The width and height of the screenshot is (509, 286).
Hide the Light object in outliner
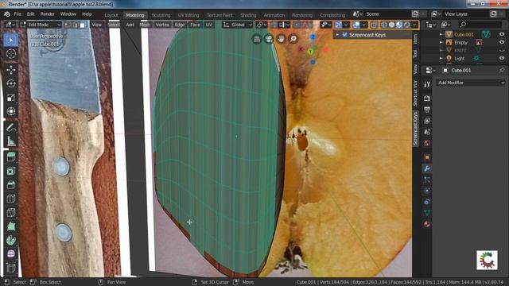pos(502,58)
